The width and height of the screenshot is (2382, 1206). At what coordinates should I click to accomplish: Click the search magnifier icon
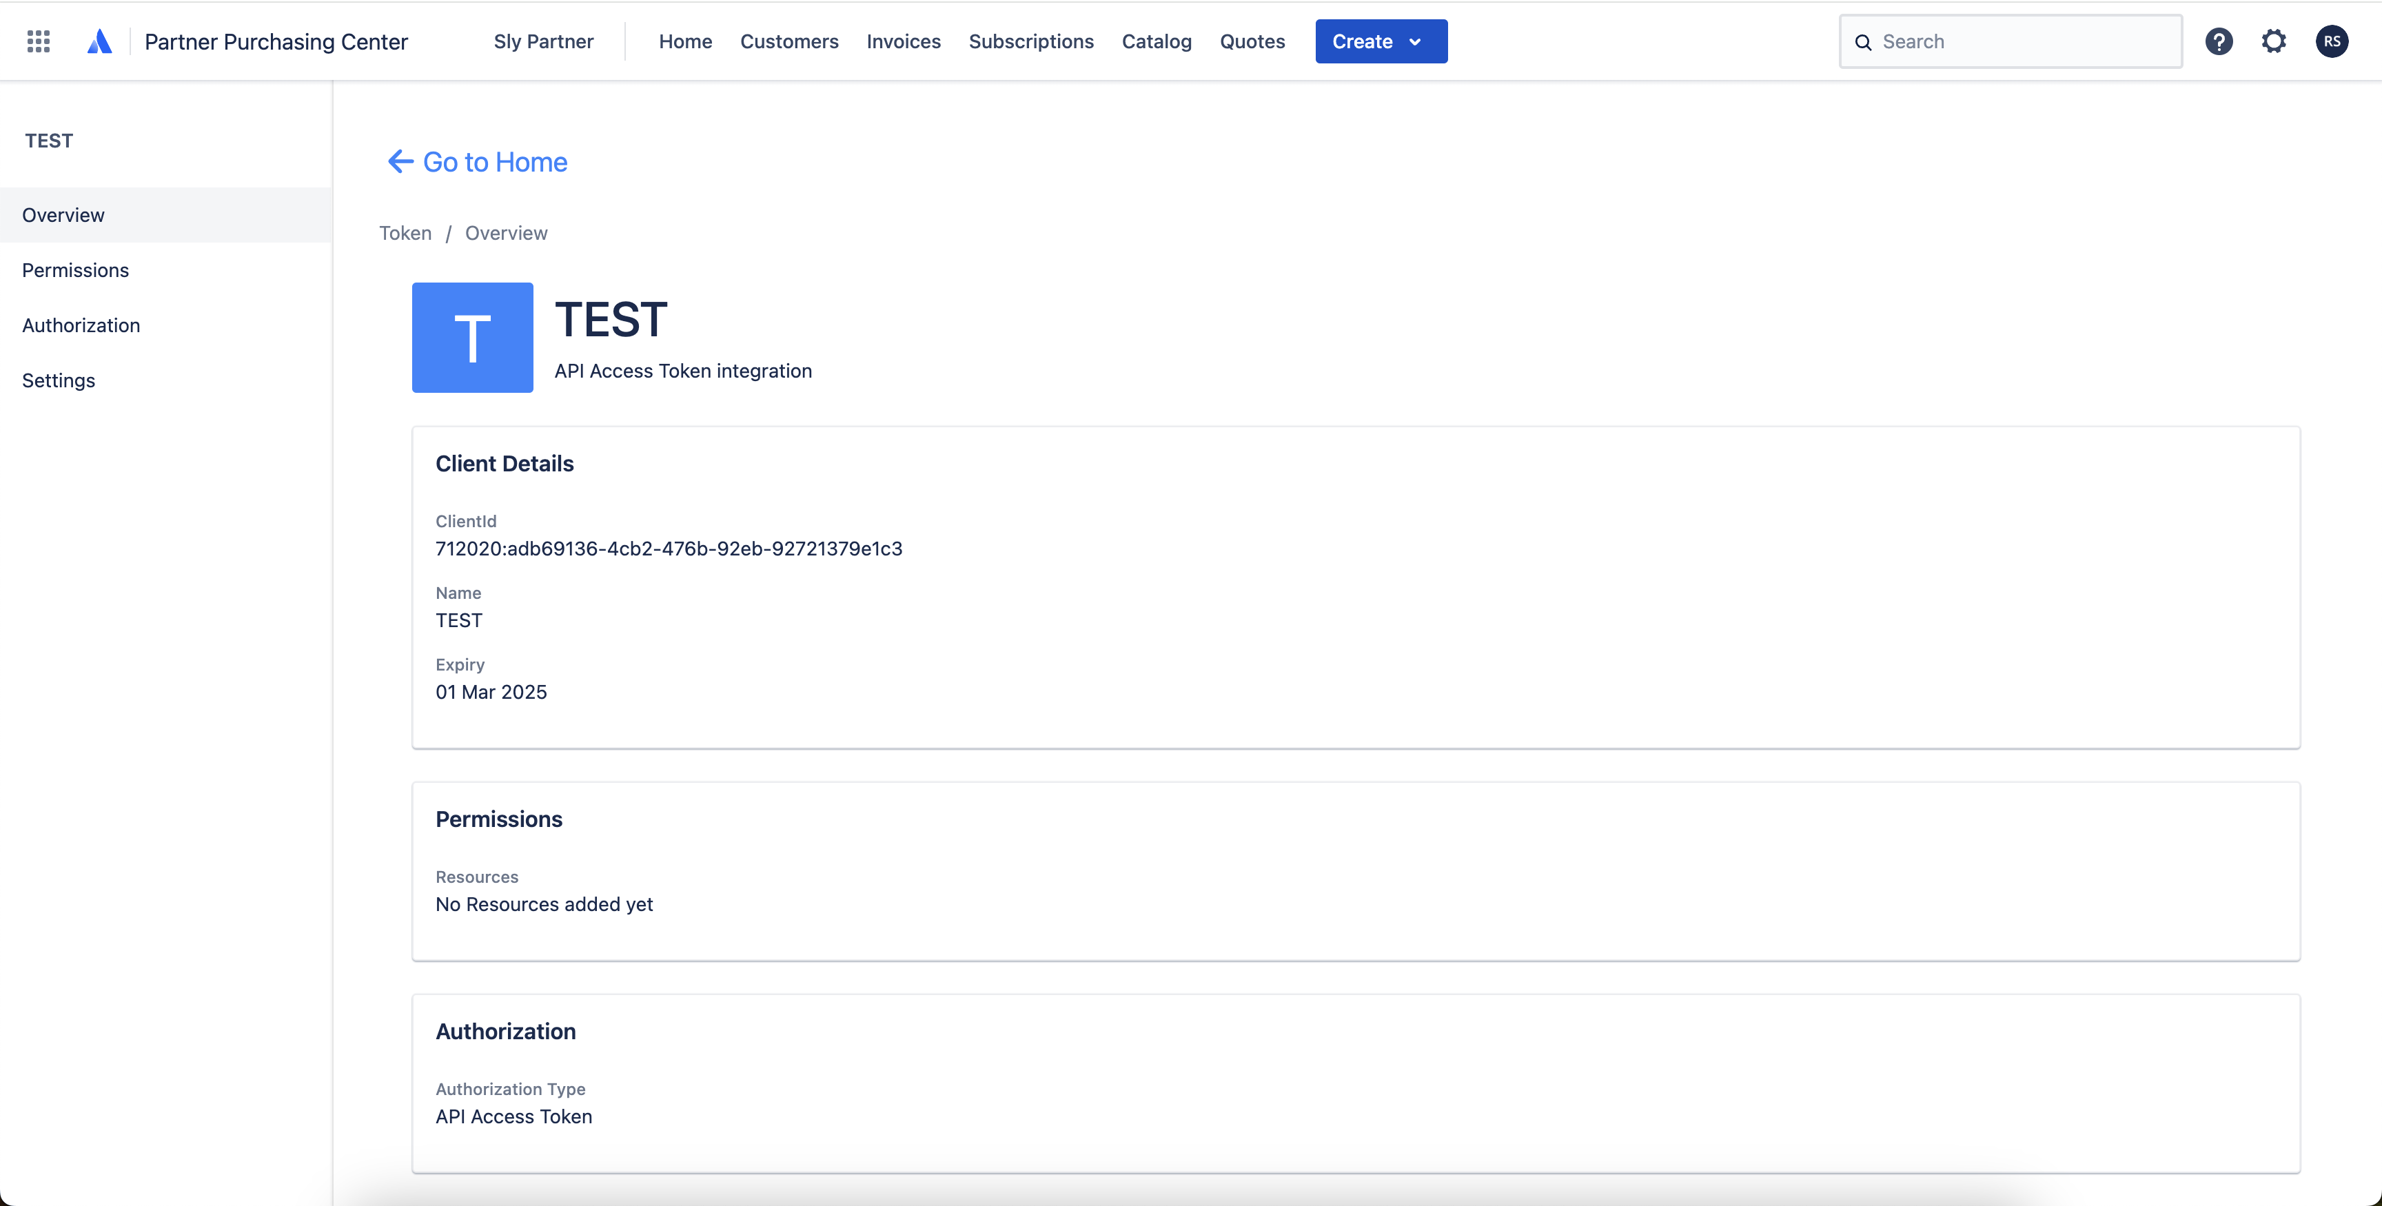click(x=1863, y=43)
